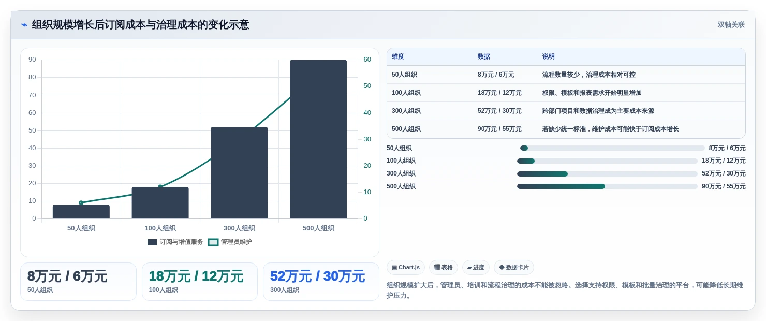Click the chart title 组织规模增长后订阅成本与治理成本的变化示意
766x321 pixels.
pos(140,25)
